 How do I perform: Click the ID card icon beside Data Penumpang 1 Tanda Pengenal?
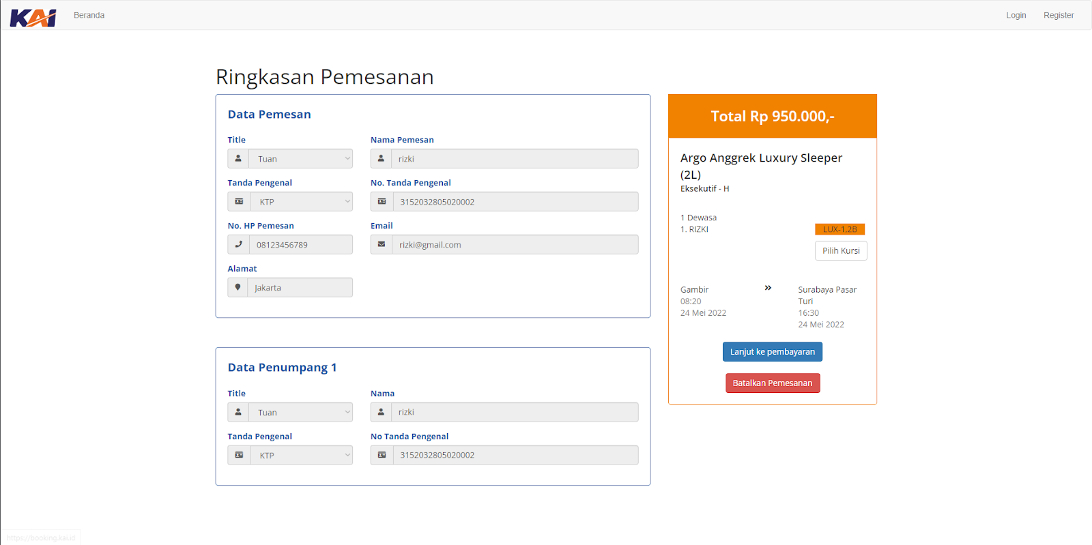(239, 455)
